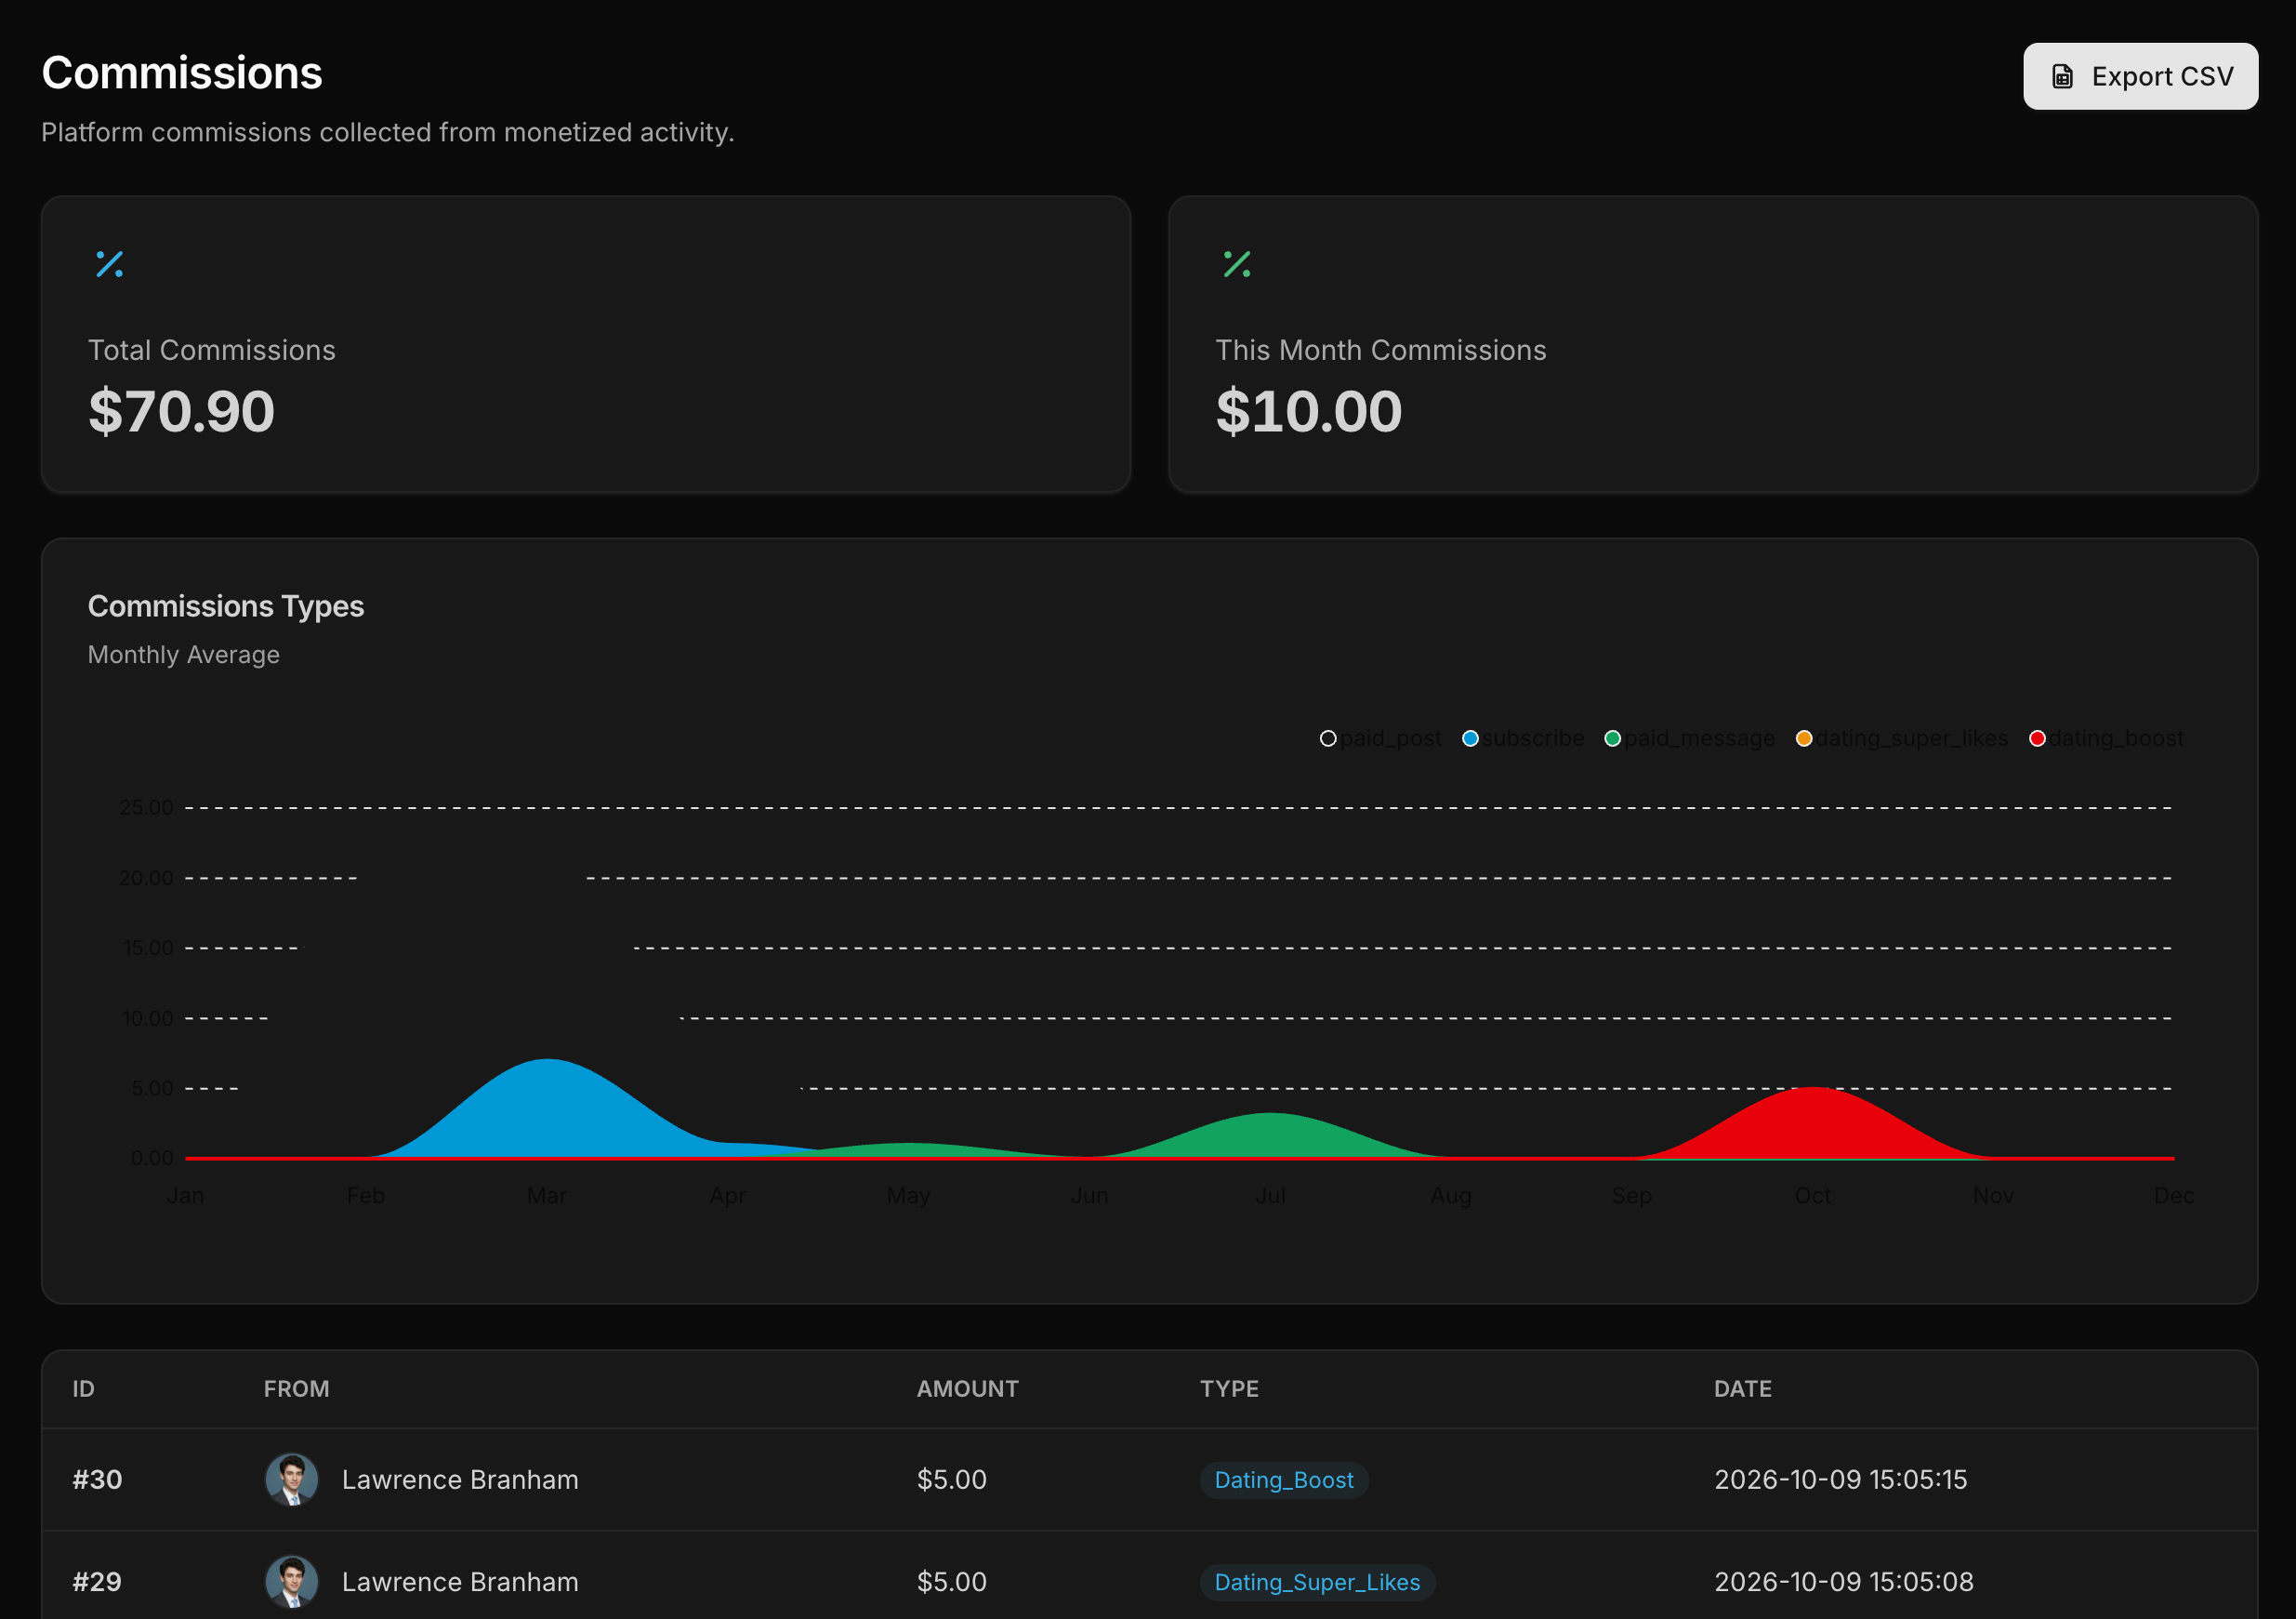Click the Monthly Average subtitle

coord(184,655)
